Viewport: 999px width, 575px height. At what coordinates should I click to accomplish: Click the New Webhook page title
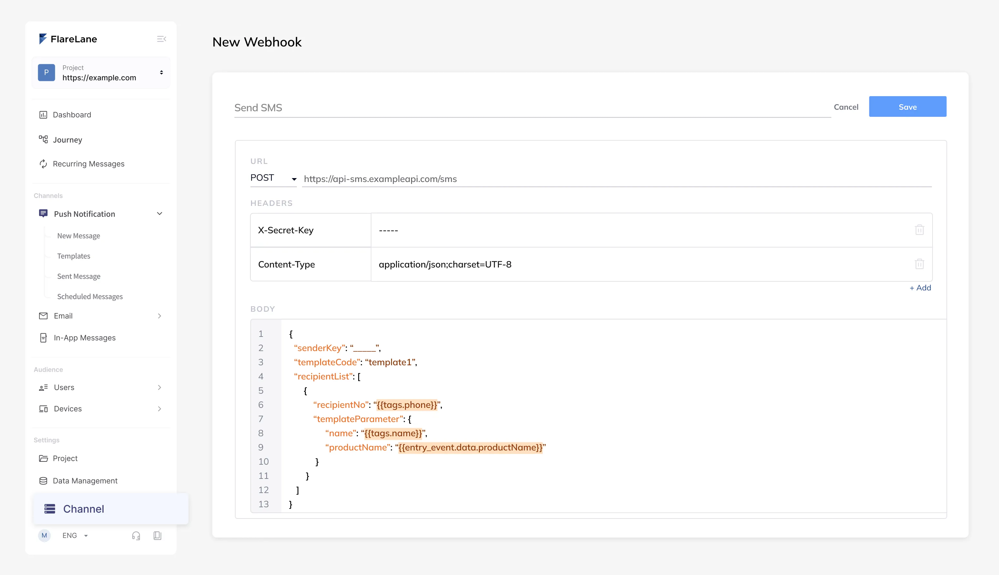coord(257,42)
